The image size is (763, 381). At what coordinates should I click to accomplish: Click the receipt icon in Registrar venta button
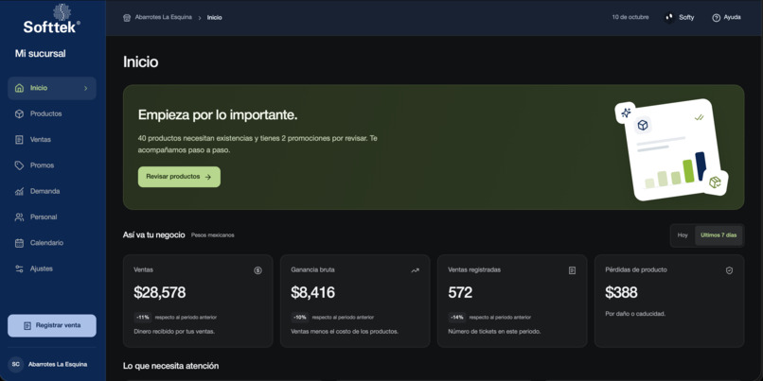click(x=27, y=325)
